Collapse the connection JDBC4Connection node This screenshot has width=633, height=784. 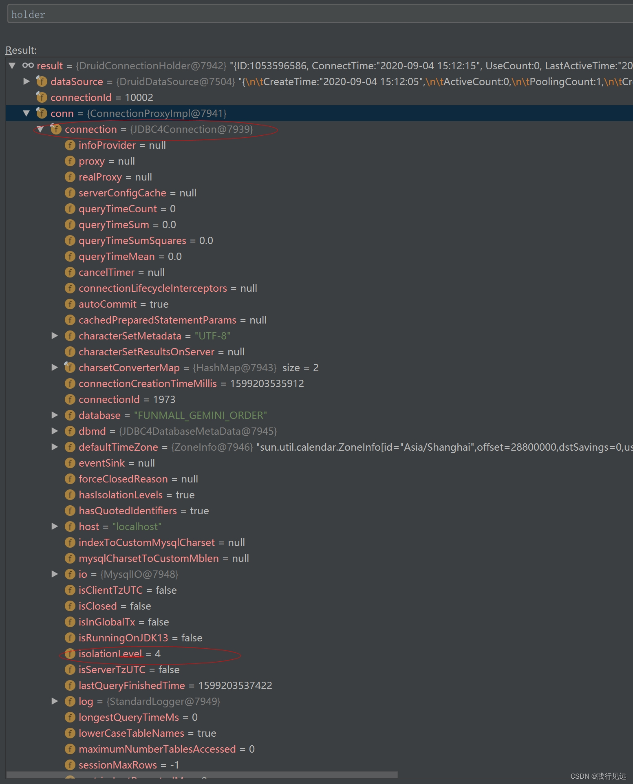[x=40, y=129]
